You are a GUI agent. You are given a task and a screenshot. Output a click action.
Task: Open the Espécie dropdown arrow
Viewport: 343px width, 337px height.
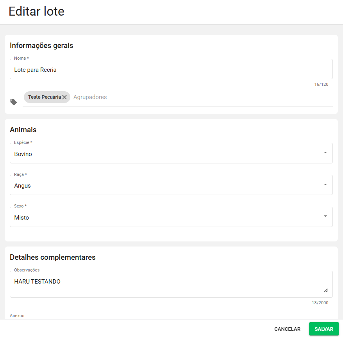[x=325, y=153]
